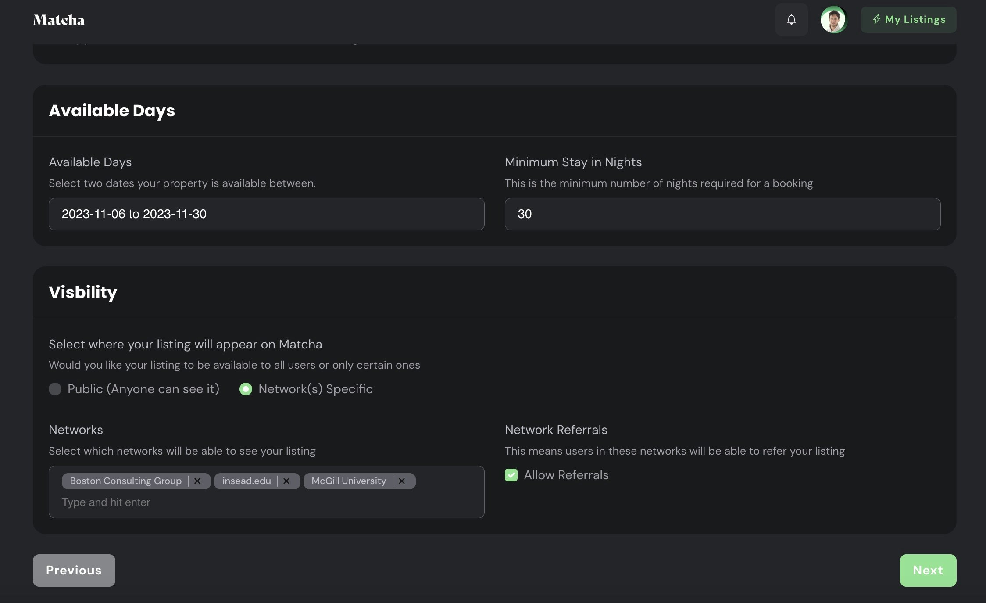Go to the Next step
This screenshot has width=986, height=603.
pos(928,570)
